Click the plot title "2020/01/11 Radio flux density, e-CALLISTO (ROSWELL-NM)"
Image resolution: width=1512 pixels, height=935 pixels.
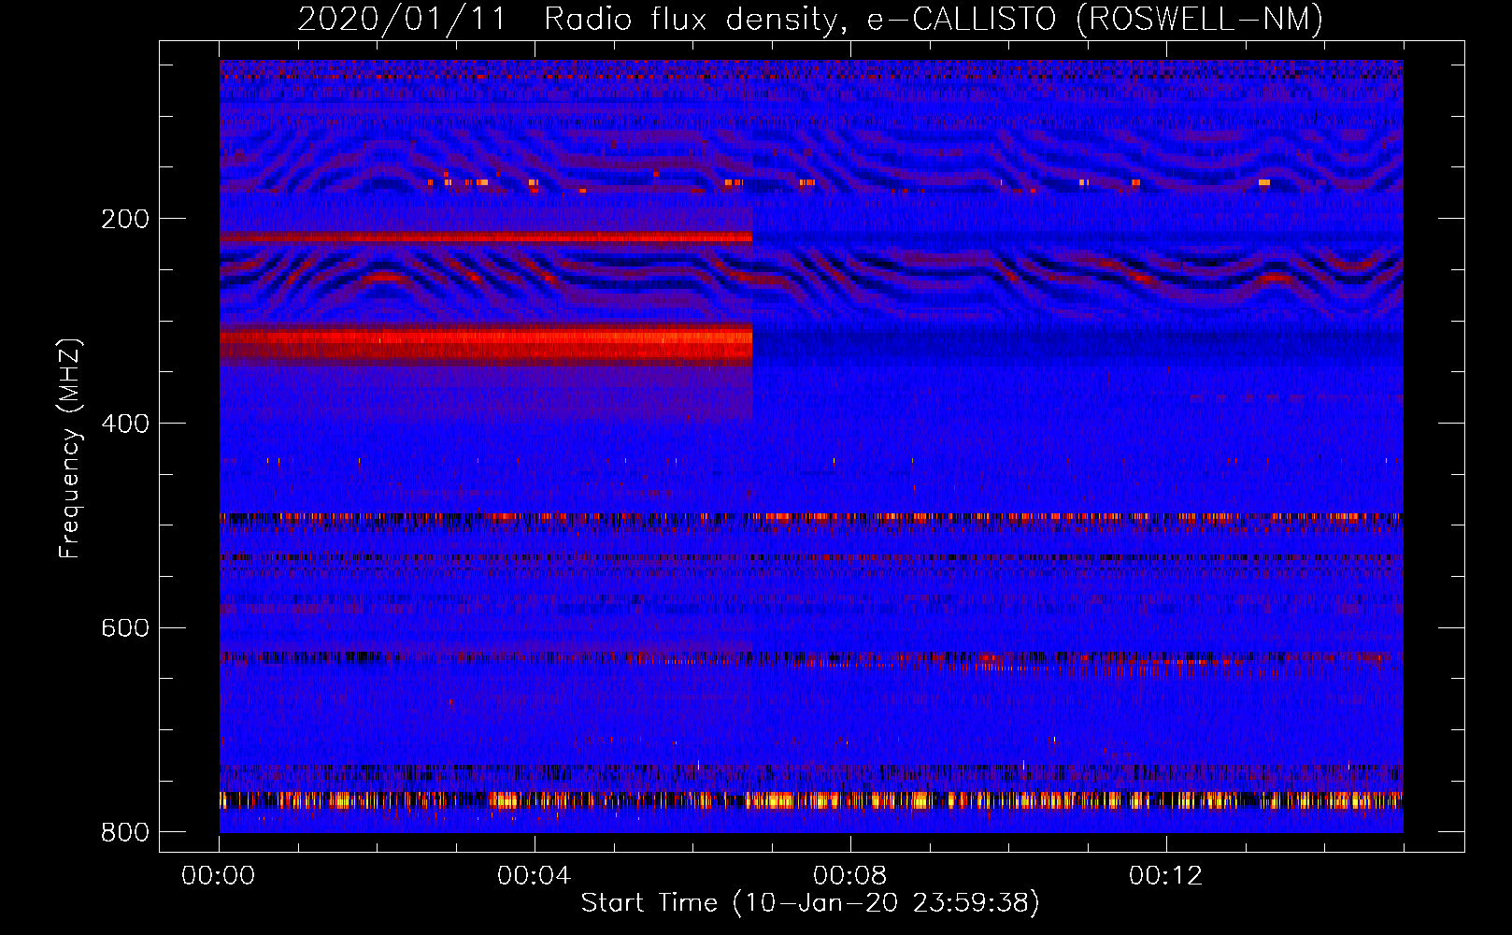coord(810,19)
